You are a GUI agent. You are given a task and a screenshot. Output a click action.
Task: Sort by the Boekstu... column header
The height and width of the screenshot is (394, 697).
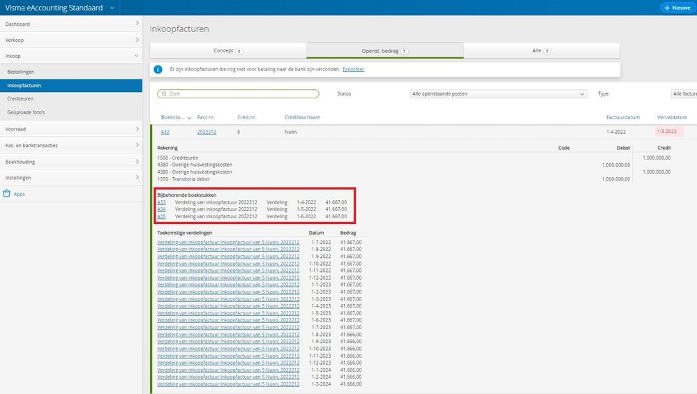click(172, 117)
